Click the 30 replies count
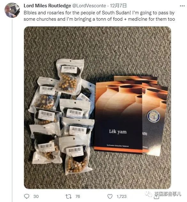Screen dimensions: 187x202 pos(36,197)
